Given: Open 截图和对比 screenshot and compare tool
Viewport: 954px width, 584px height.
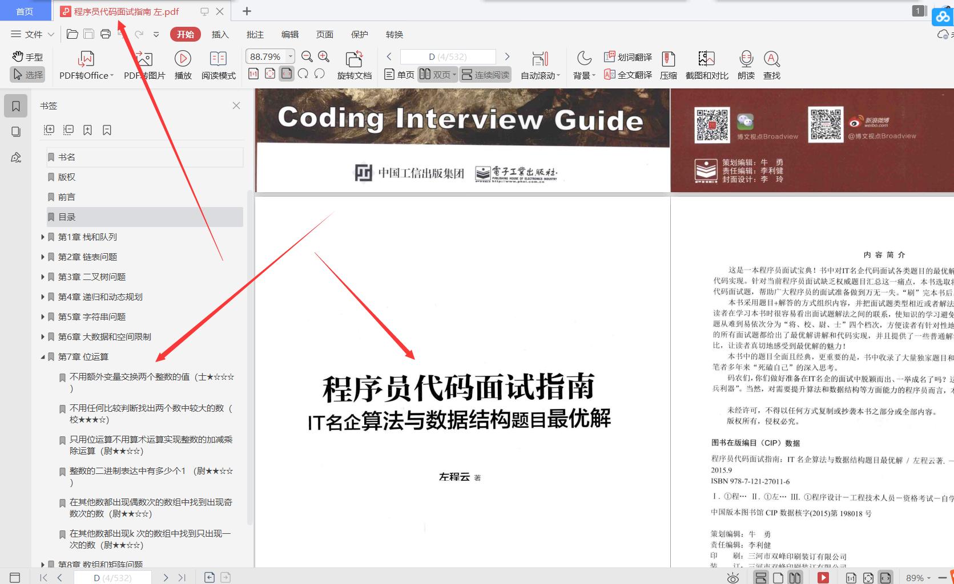Looking at the screenshot, I should pos(706,64).
